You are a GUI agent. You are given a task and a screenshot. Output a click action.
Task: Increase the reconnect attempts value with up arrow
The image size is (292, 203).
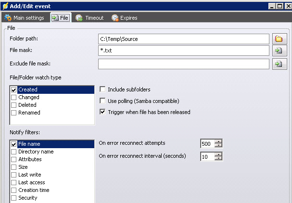click(x=218, y=141)
